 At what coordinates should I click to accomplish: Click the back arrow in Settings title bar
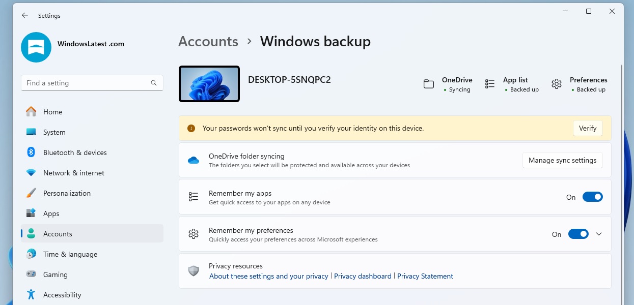24,16
